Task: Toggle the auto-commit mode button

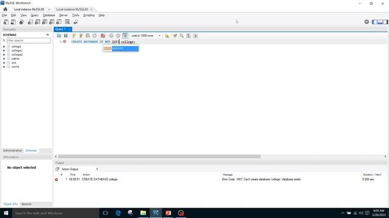Action: pos(125,36)
